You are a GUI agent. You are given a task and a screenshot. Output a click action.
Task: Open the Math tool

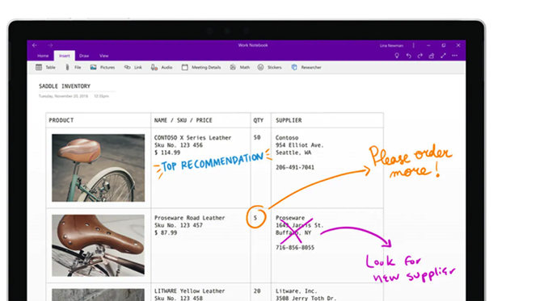point(240,67)
